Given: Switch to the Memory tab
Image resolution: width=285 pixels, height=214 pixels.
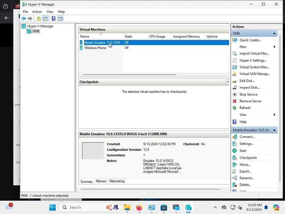Looking at the screenshot, I should click(x=101, y=181).
